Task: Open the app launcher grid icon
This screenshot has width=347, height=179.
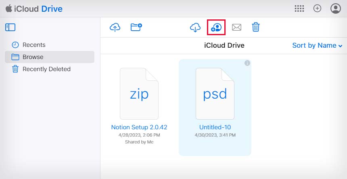Action: pos(299,8)
